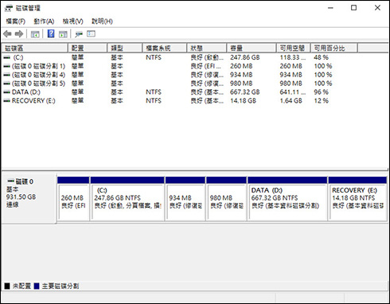Click the Disk Management title bar icon
The height and width of the screenshot is (304, 390).
[9, 8]
